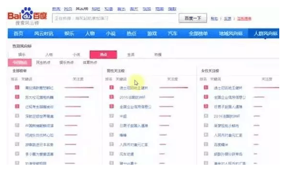302x186 pixels.
Task: Open 游戏 in the blue navigation bar
Action: click(x=152, y=33)
